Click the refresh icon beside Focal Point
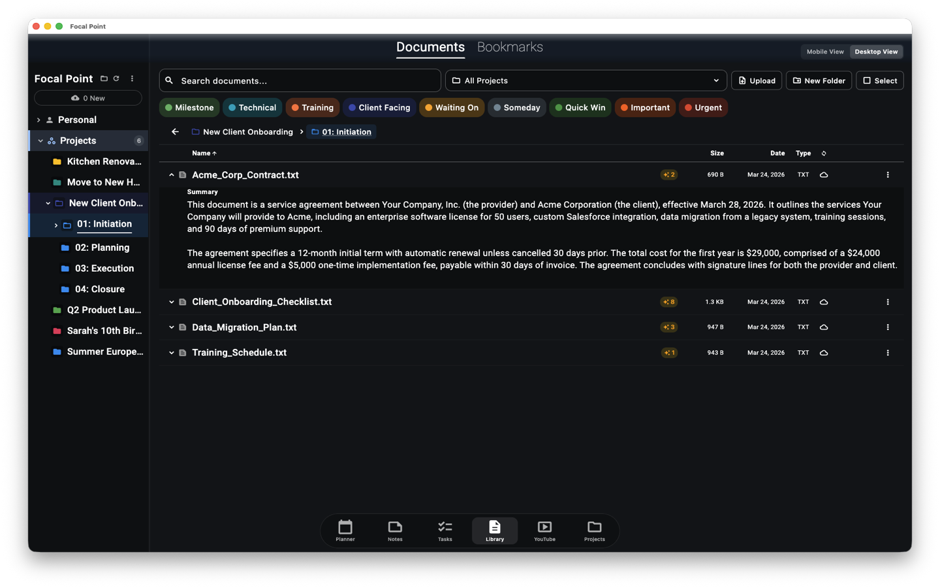The height and width of the screenshot is (588, 940). coord(117,78)
